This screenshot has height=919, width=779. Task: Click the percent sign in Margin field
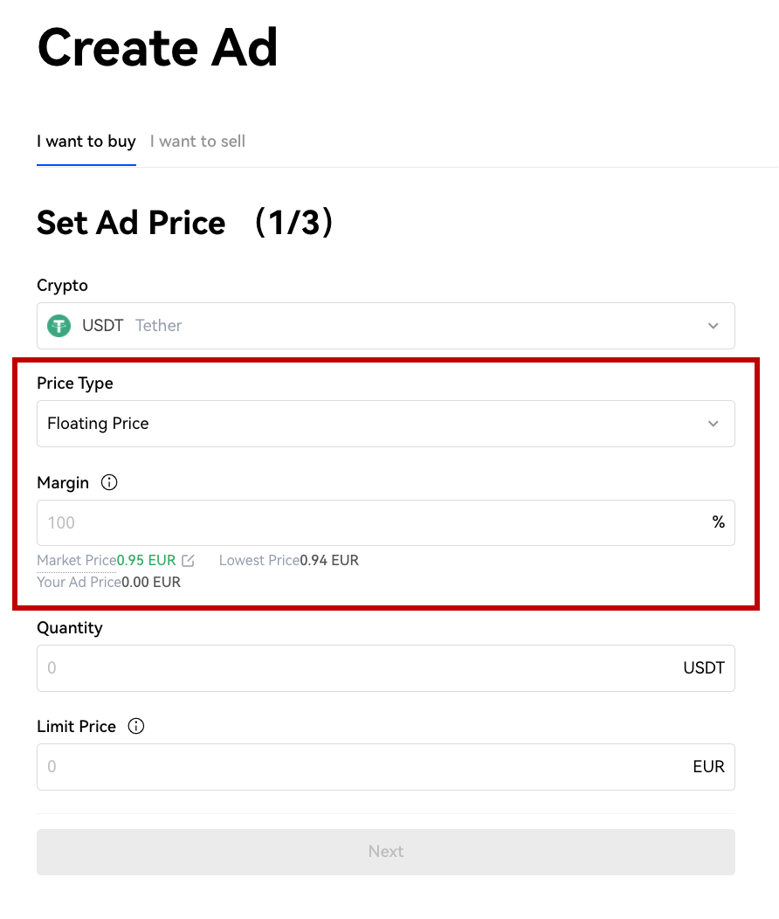718,522
